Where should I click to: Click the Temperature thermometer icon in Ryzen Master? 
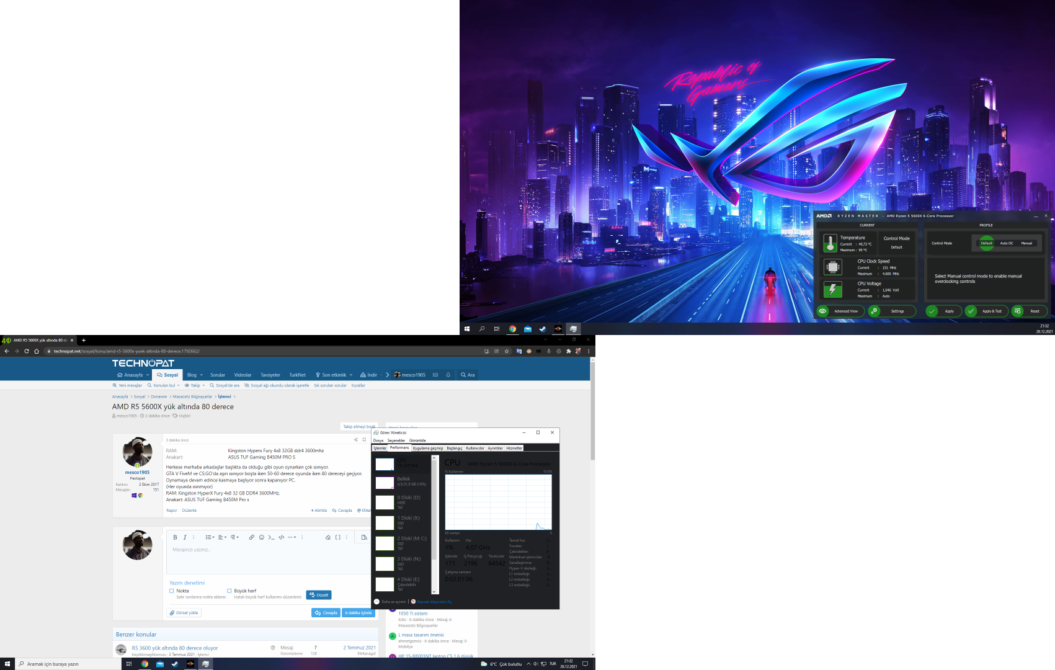pos(830,243)
